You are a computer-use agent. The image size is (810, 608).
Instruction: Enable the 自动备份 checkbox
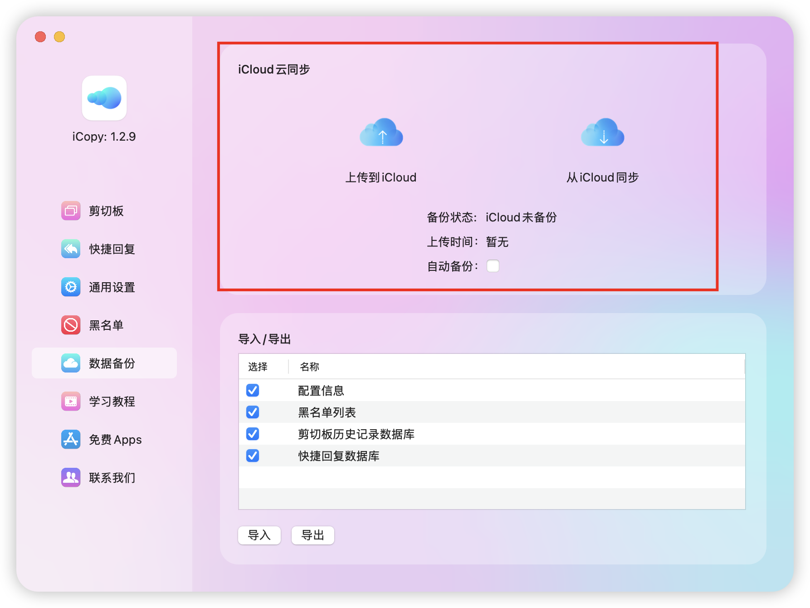click(x=493, y=266)
